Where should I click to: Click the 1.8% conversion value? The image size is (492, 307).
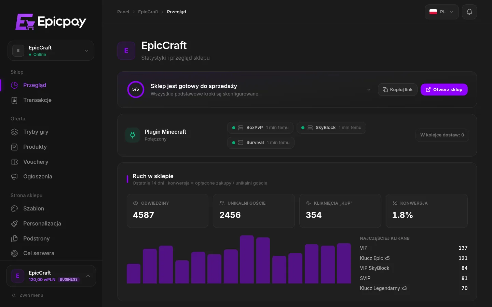(x=402, y=215)
